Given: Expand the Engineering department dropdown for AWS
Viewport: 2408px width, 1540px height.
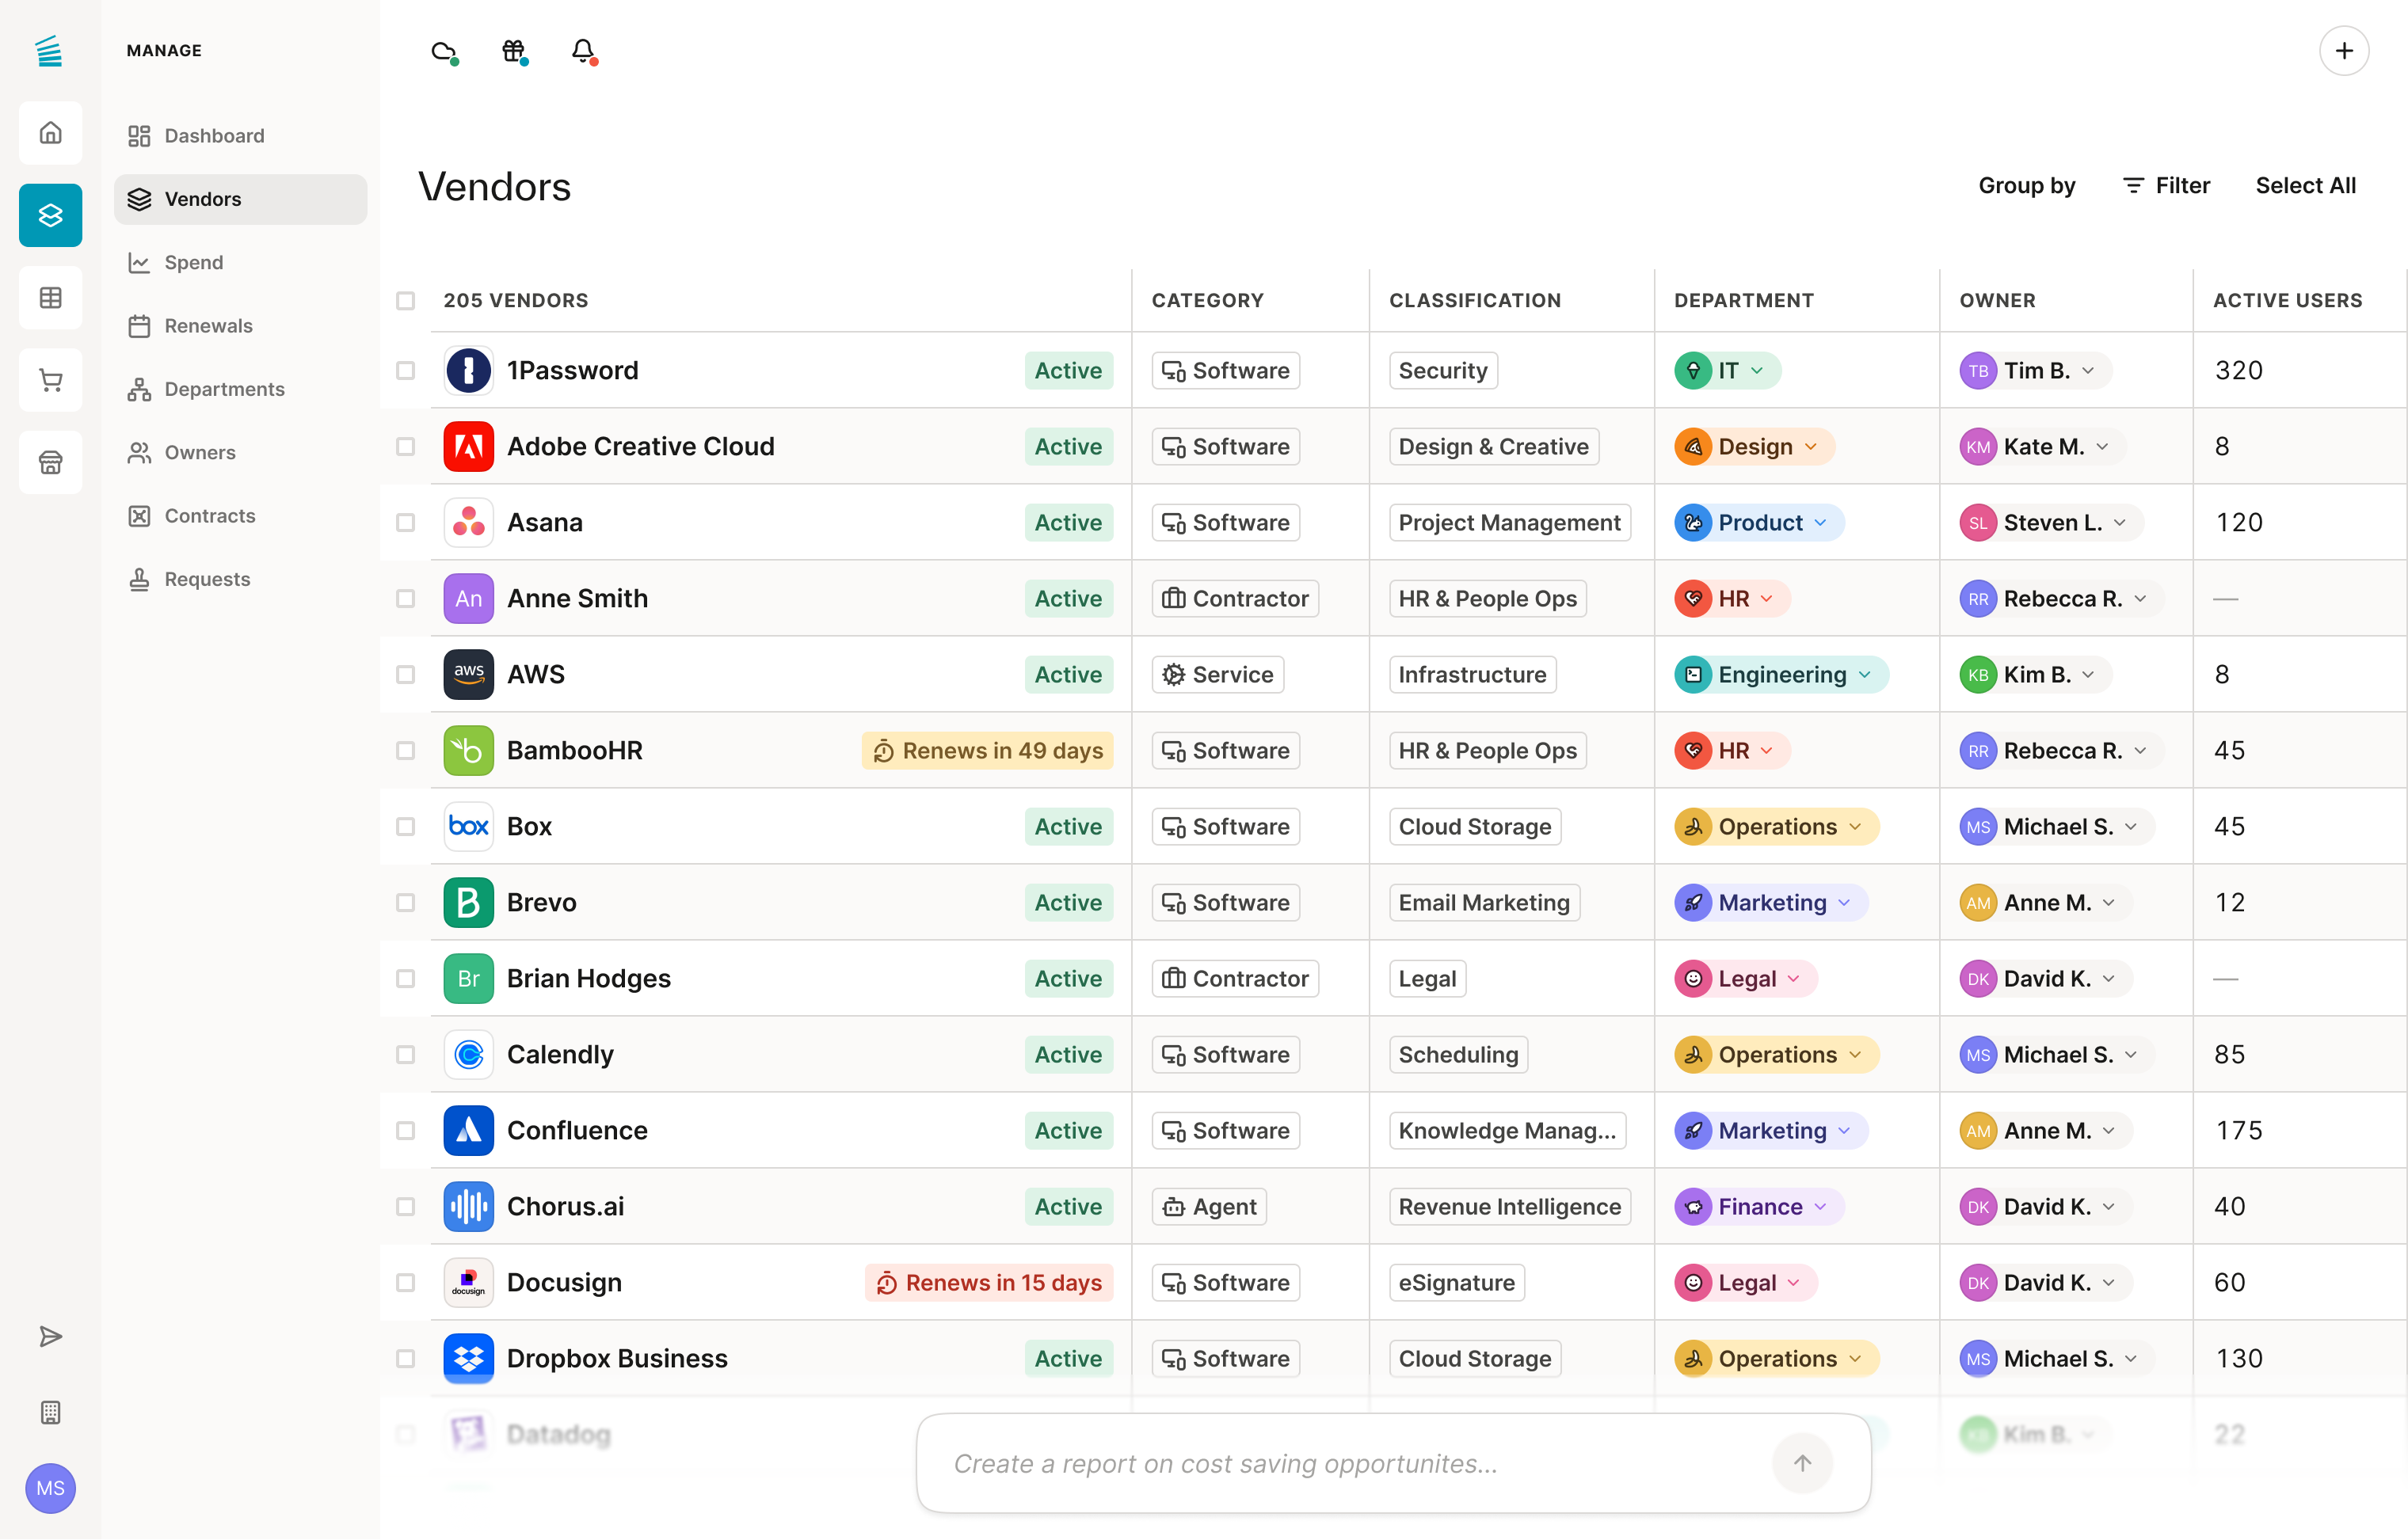Looking at the screenshot, I should click(x=1865, y=675).
